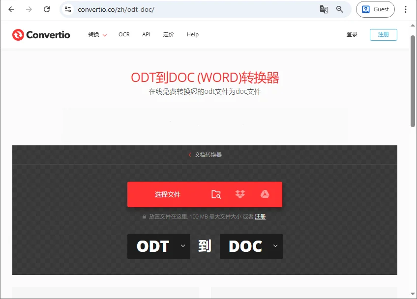This screenshot has height=299, width=417.
Task: Open the Convertio home logo
Action: (41, 34)
